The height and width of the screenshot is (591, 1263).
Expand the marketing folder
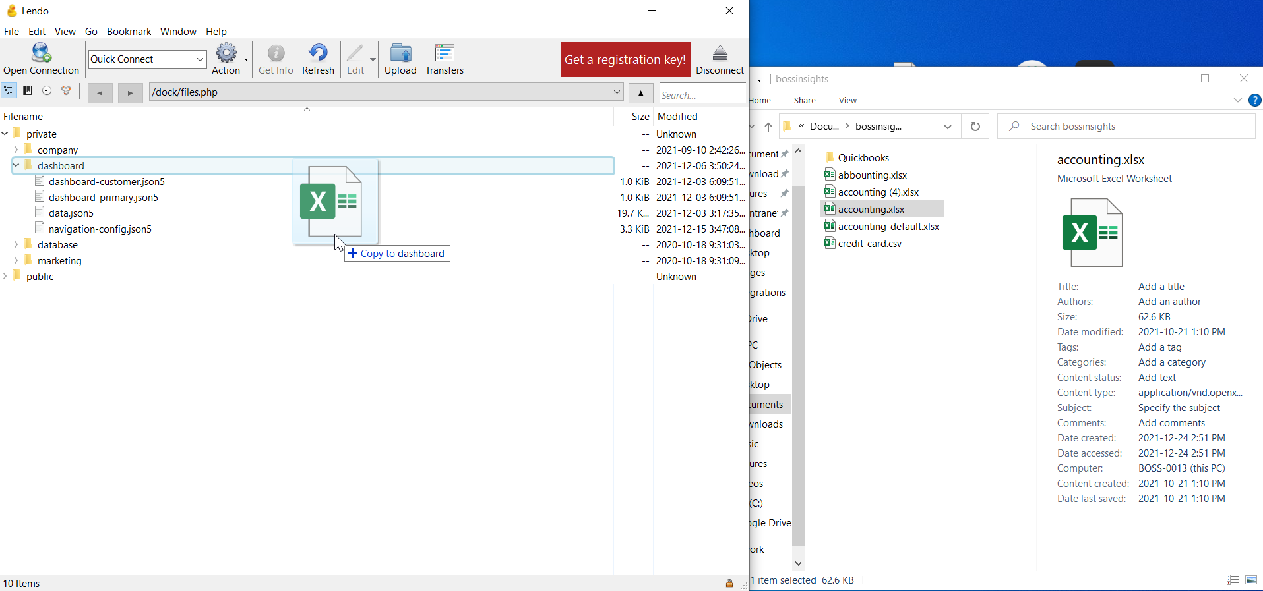coord(16,260)
